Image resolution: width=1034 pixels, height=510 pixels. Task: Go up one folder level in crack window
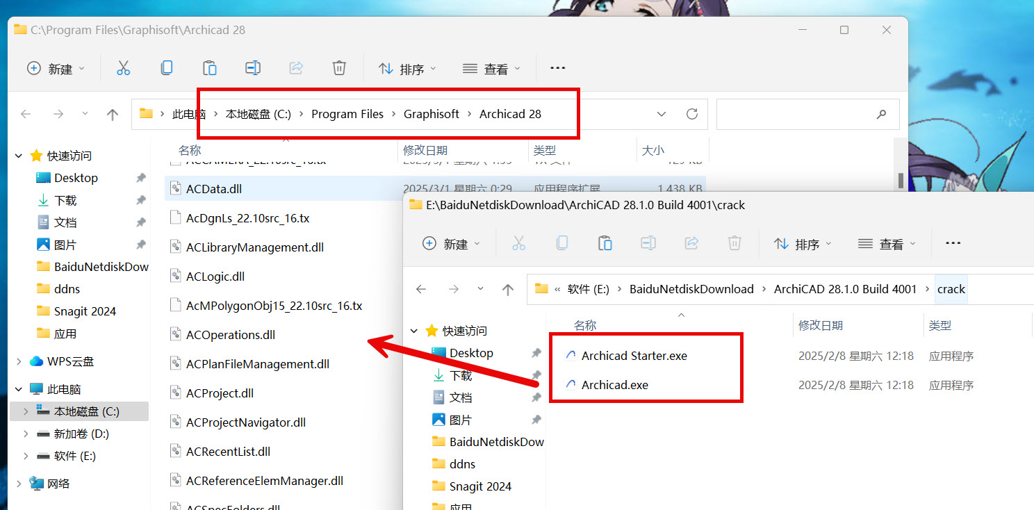[508, 290]
